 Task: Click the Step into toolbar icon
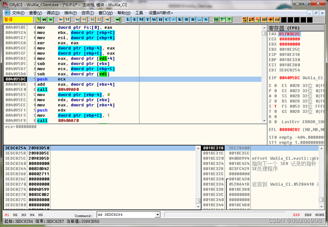tap(78, 20)
